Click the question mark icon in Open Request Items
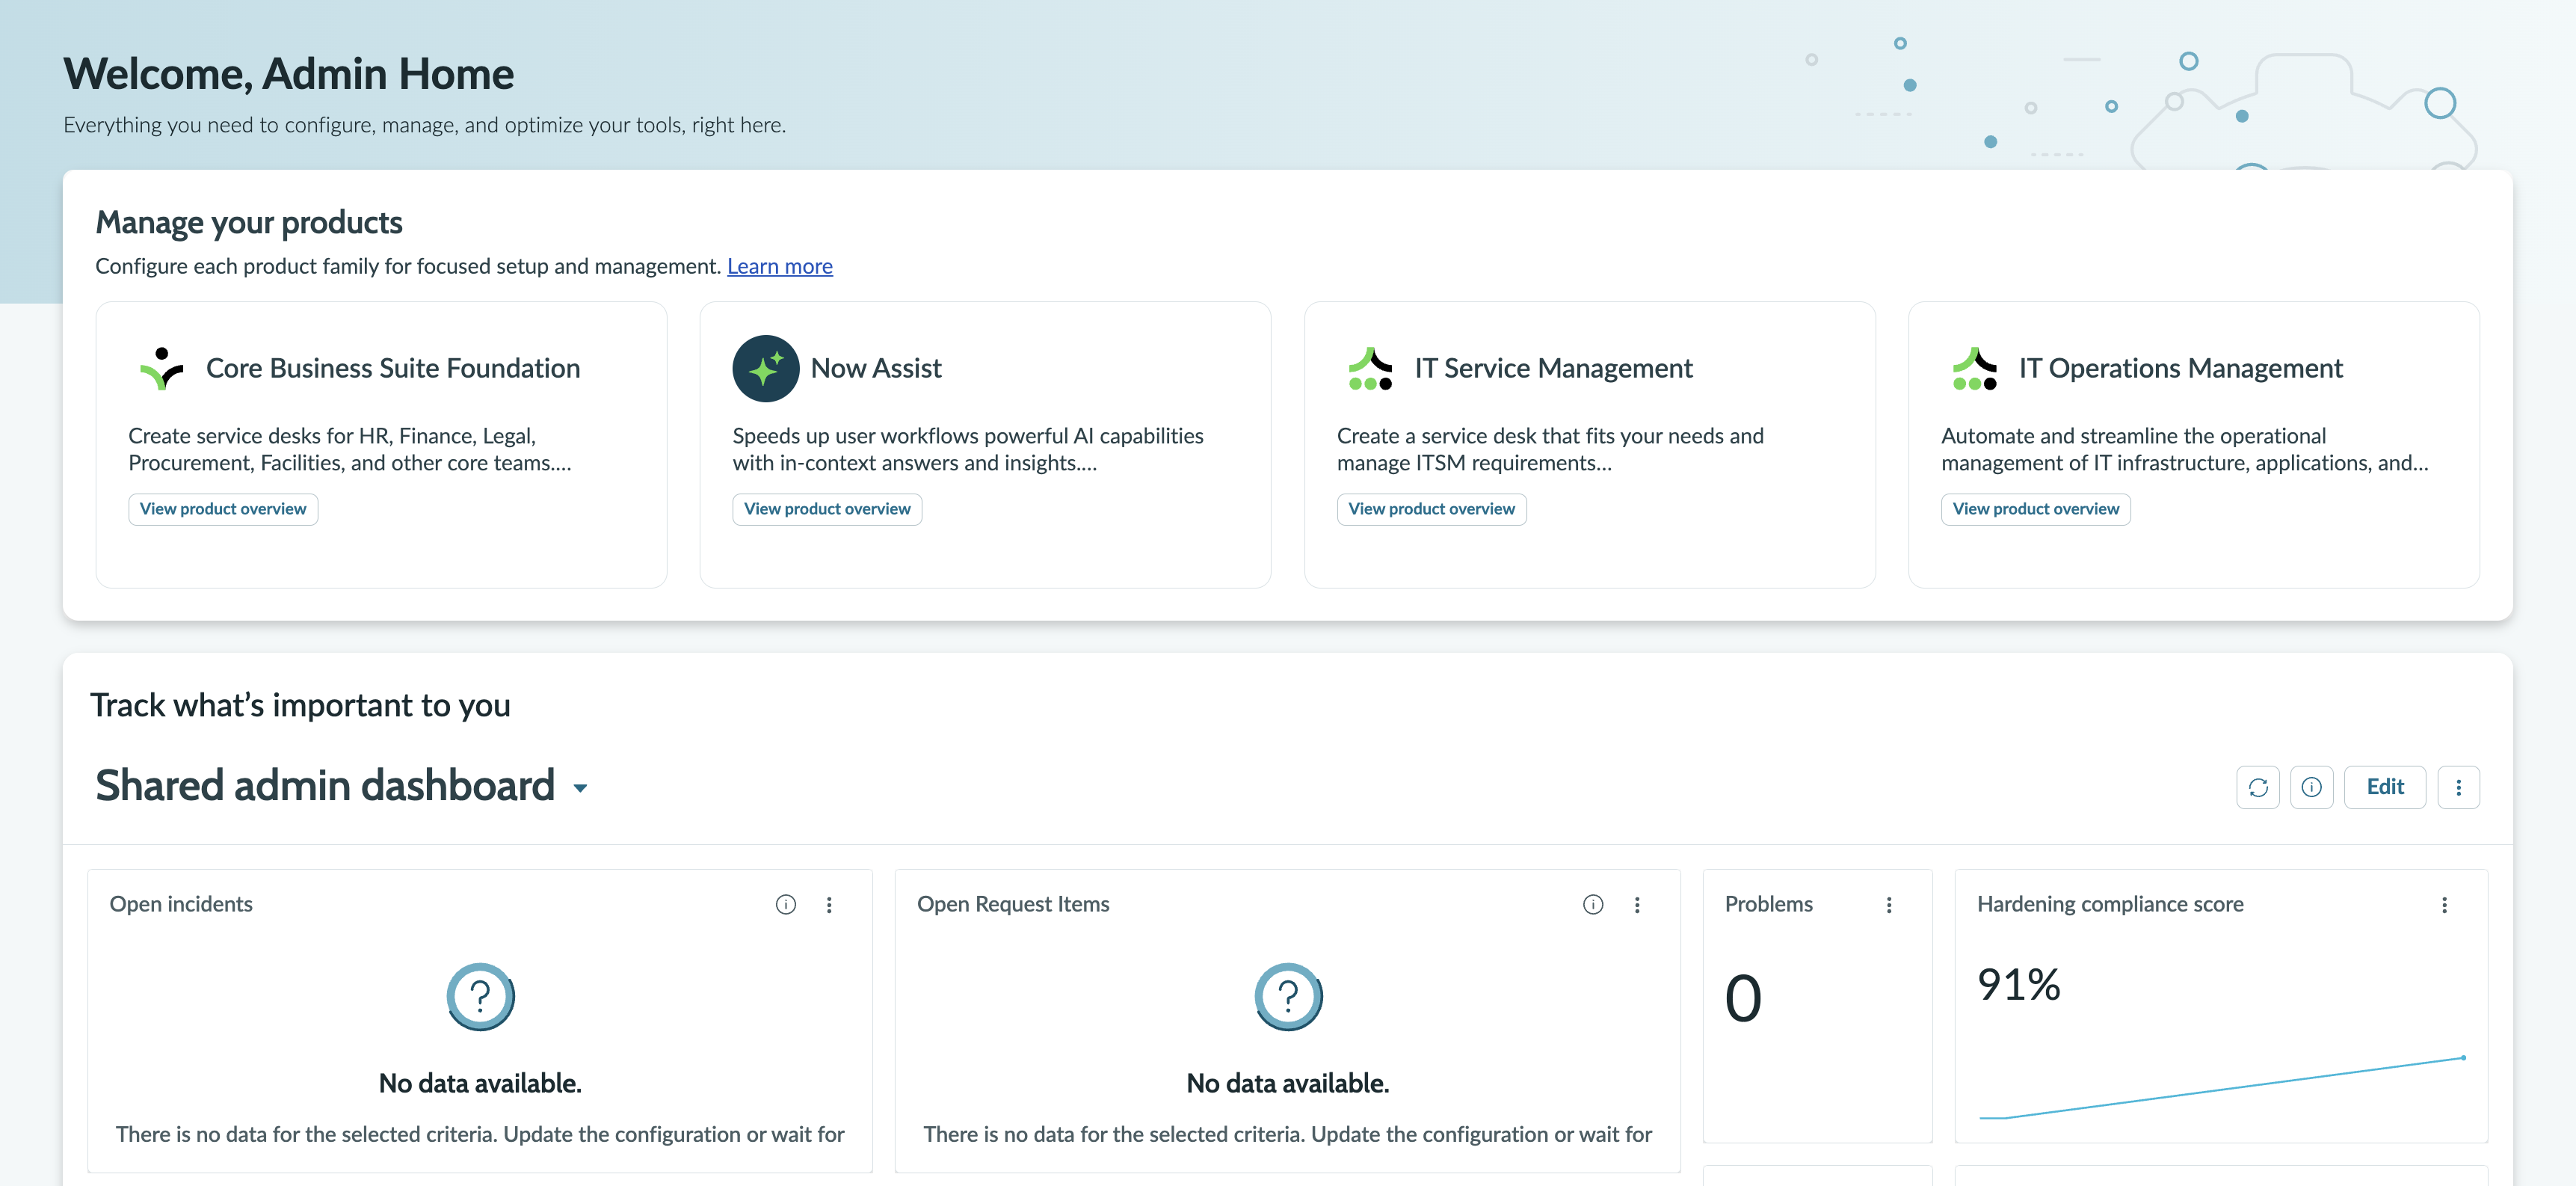Viewport: 2576px width, 1186px height. (1288, 996)
